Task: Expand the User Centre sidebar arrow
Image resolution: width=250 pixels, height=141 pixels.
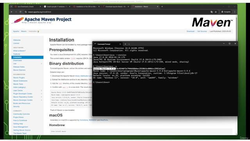Action: [41, 90]
